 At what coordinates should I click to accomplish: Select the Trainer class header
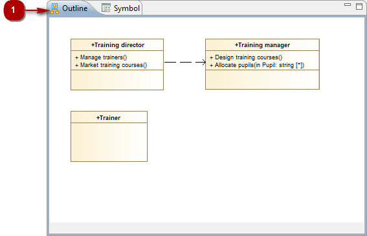(x=109, y=117)
